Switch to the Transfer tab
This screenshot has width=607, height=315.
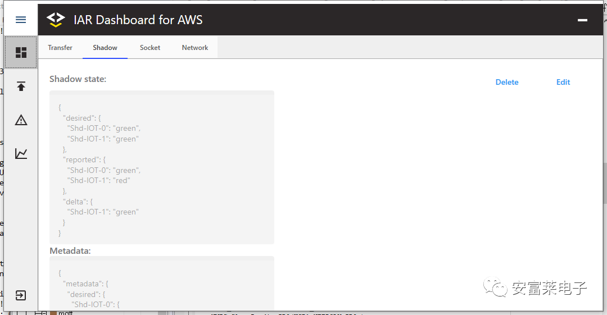pyautogui.click(x=60, y=48)
